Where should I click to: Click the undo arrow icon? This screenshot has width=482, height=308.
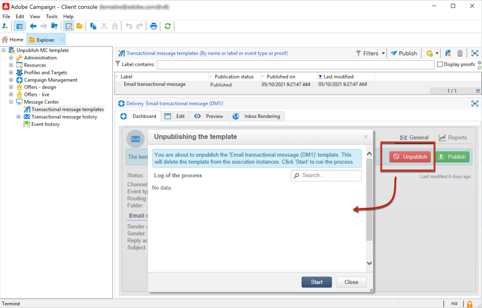point(129,26)
